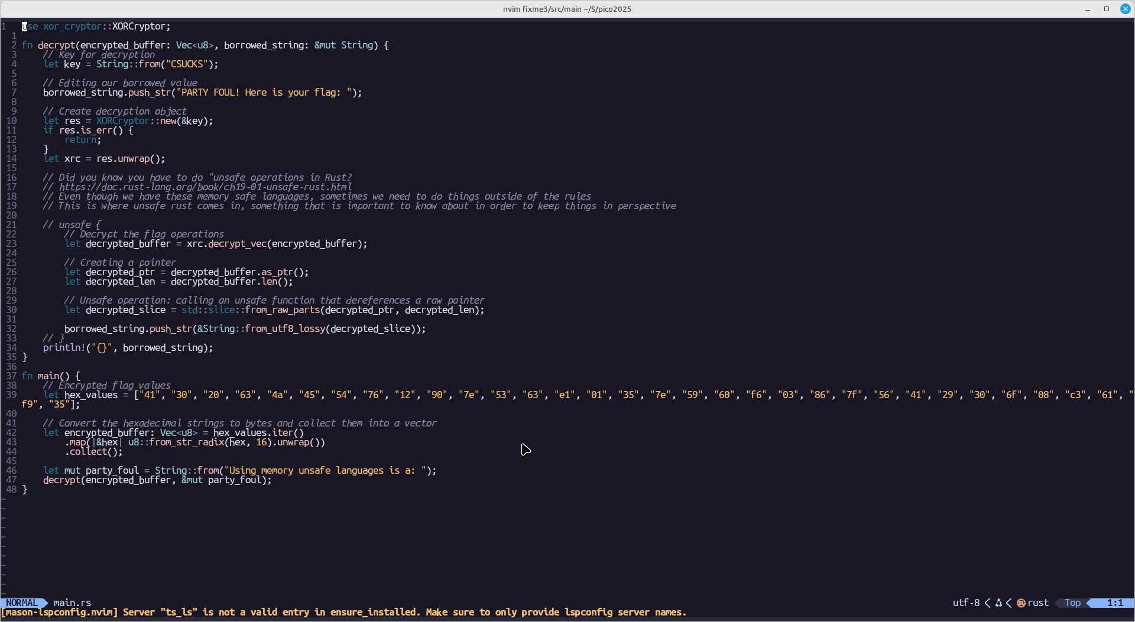Click the NORMAL mode indicator
The image size is (1135, 622).
(x=21, y=603)
